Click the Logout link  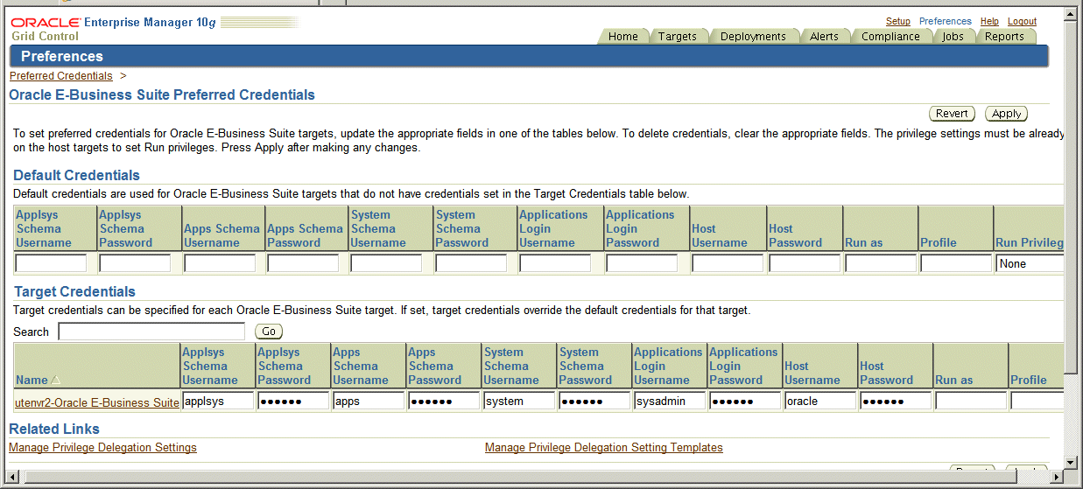pos(1022,21)
